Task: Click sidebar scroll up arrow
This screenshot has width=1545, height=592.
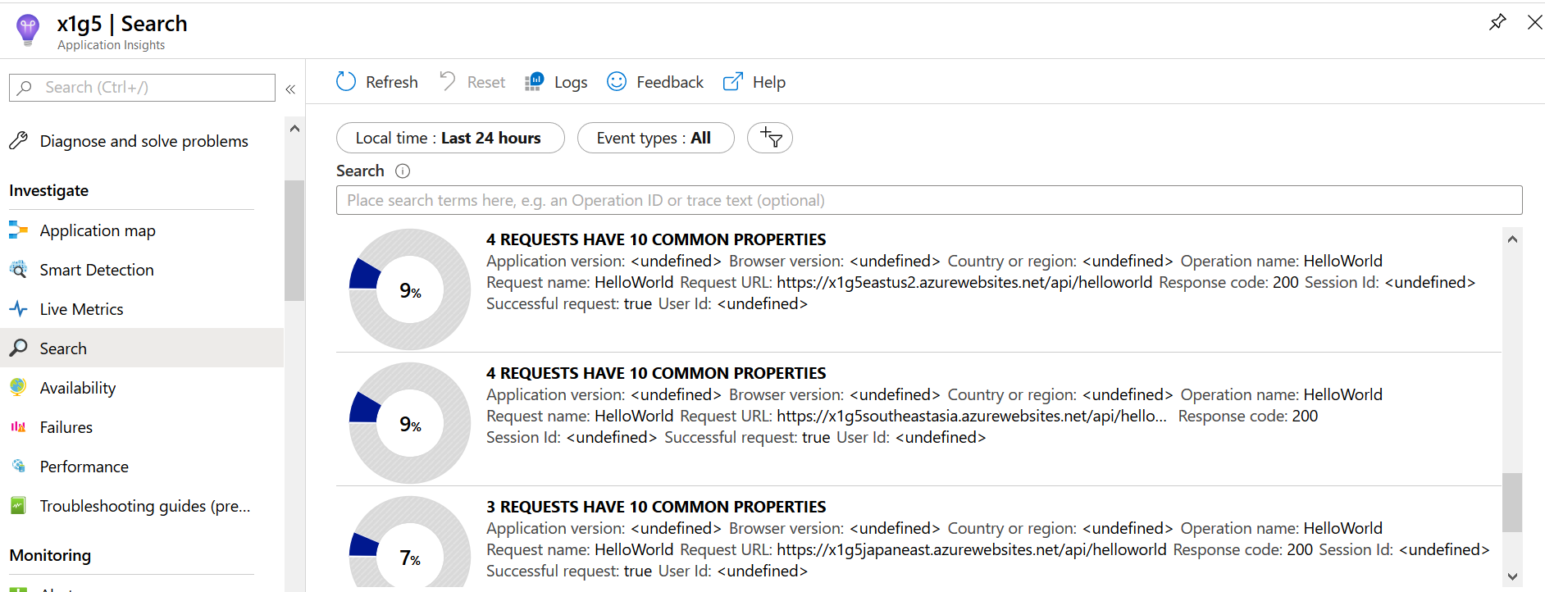Action: point(295,129)
